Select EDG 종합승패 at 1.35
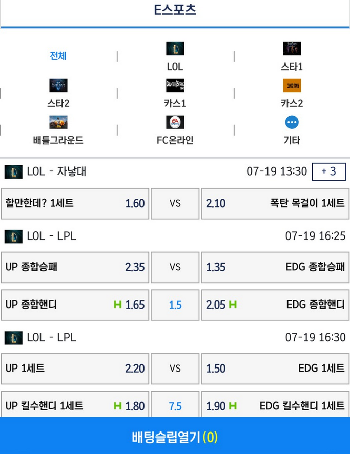The image size is (350, 454). coord(275,267)
